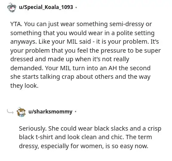Click "anyways." at the start of line three
This screenshot has height=161, width=172.
(24, 42)
